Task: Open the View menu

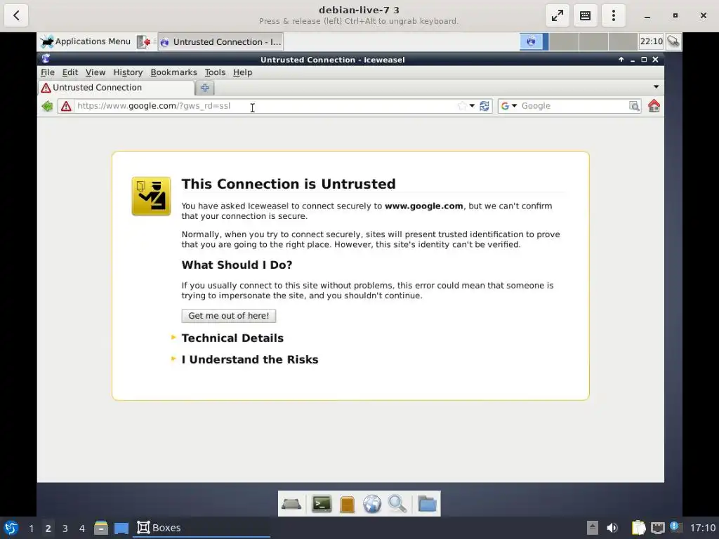Action: click(95, 72)
